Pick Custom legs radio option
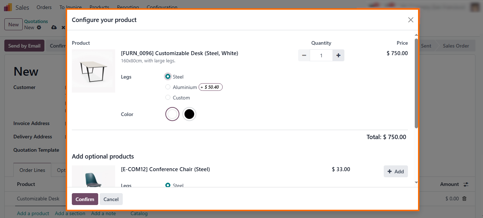Screen dimensions: 483x218 (x=168, y=97)
